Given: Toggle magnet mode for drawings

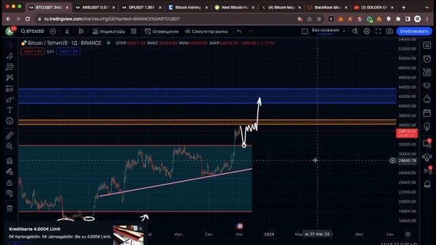Looking at the screenshot, I should (x=10, y=161).
